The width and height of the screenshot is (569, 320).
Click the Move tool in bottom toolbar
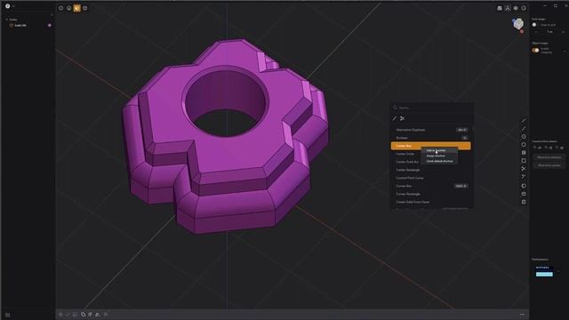click(x=60, y=315)
